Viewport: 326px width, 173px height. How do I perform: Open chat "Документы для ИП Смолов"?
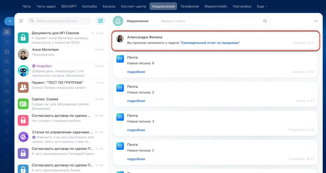(61, 37)
